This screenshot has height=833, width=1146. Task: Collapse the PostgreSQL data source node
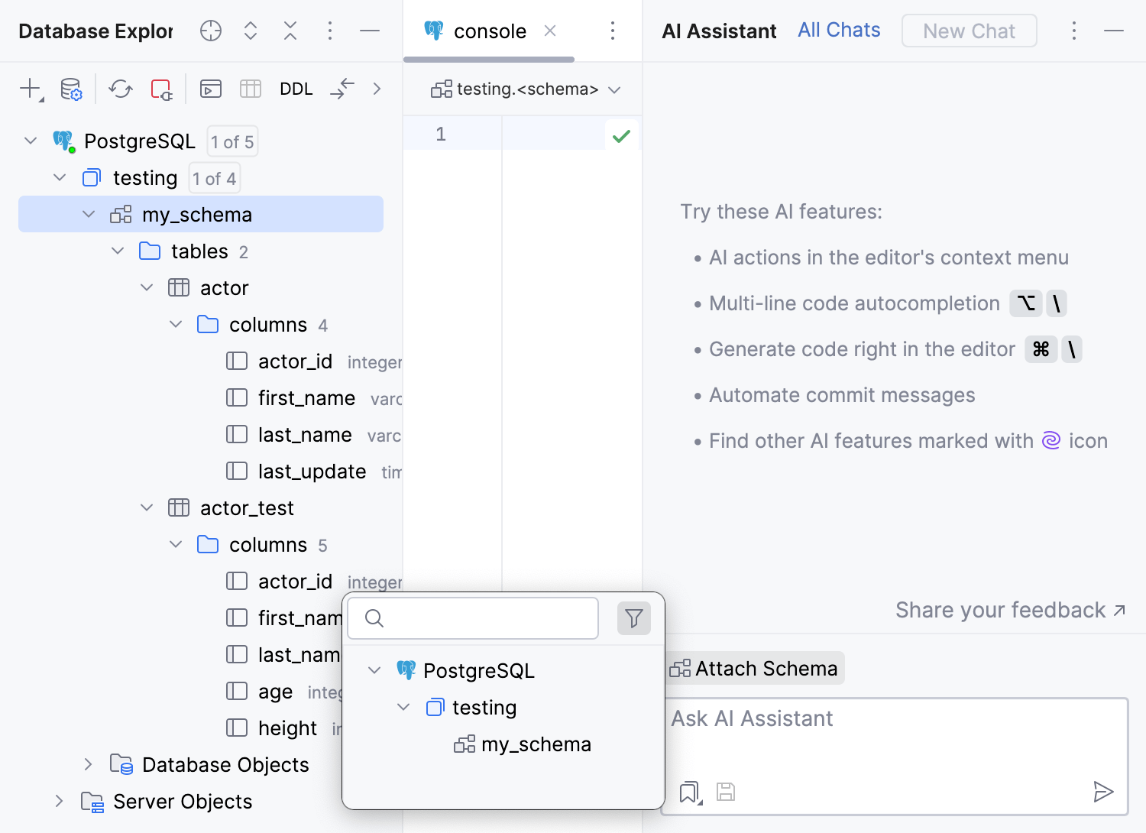pos(31,141)
